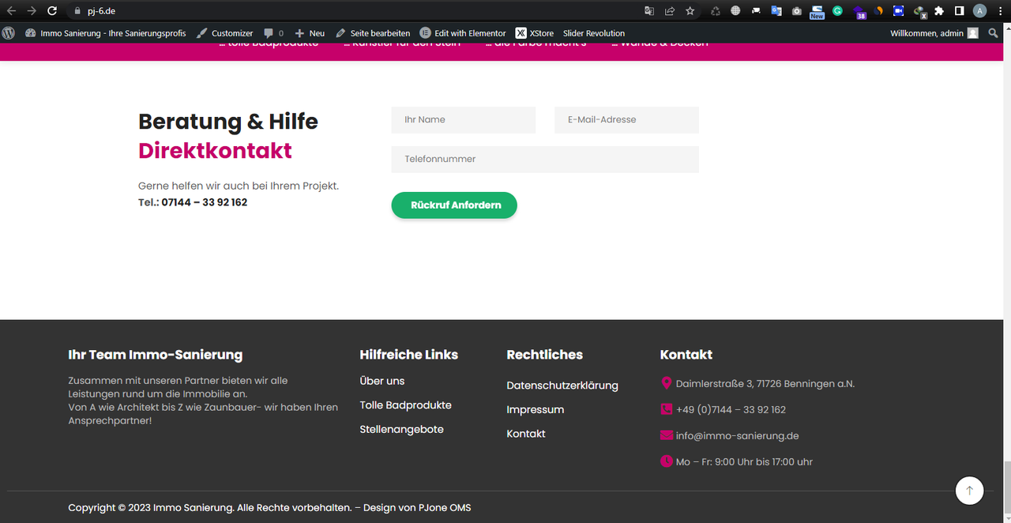The width and height of the screenshot is (1011, 523).
Task: Open the Über uns footer link
Action: tap(382, 381)
